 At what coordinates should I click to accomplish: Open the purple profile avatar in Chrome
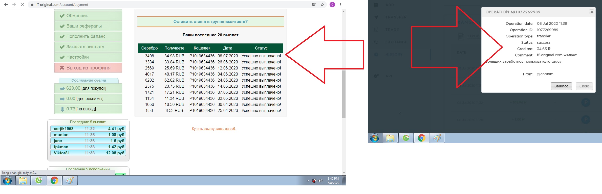pos(332,5)
